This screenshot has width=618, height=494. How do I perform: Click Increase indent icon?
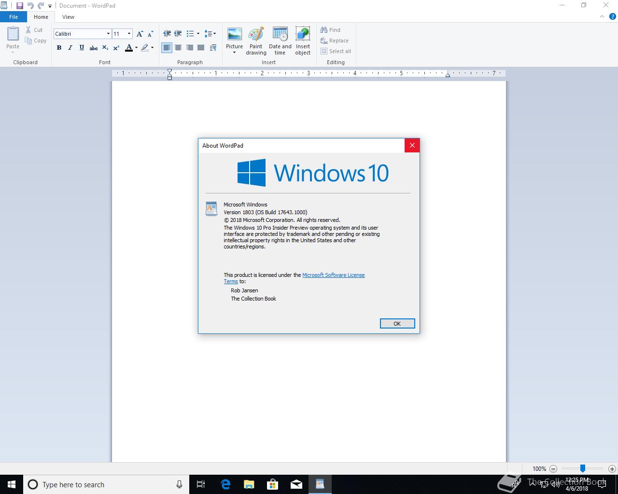tap(178, 34)
